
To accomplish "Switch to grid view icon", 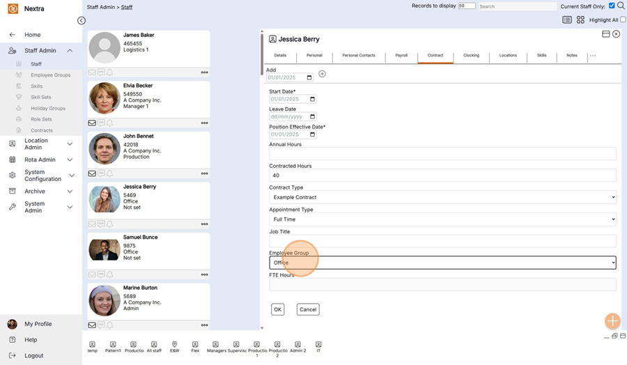I will coord(580,20).
